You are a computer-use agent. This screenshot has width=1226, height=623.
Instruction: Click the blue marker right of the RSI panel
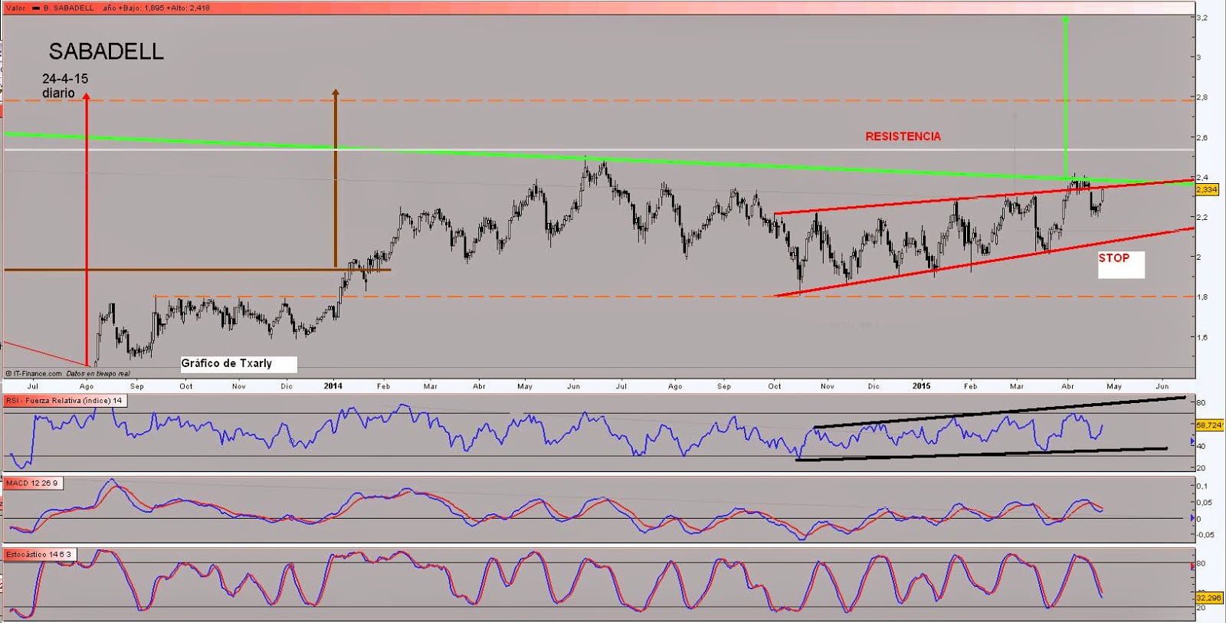pos(1192,441)
